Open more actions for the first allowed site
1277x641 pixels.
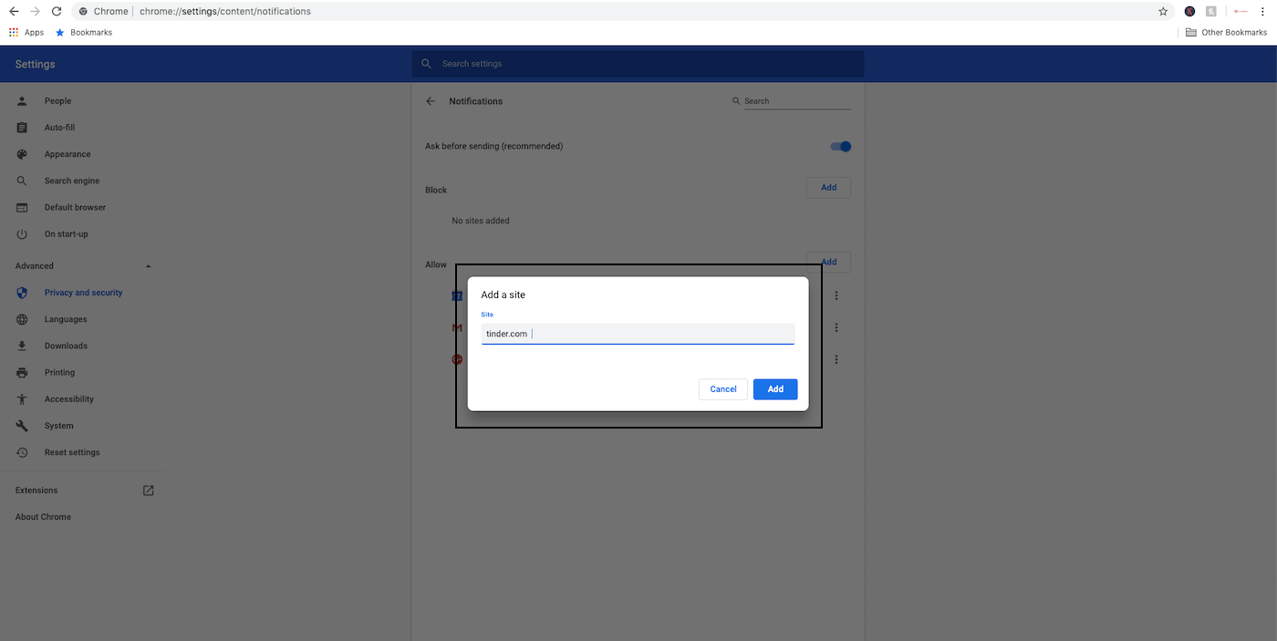point(836,296)
